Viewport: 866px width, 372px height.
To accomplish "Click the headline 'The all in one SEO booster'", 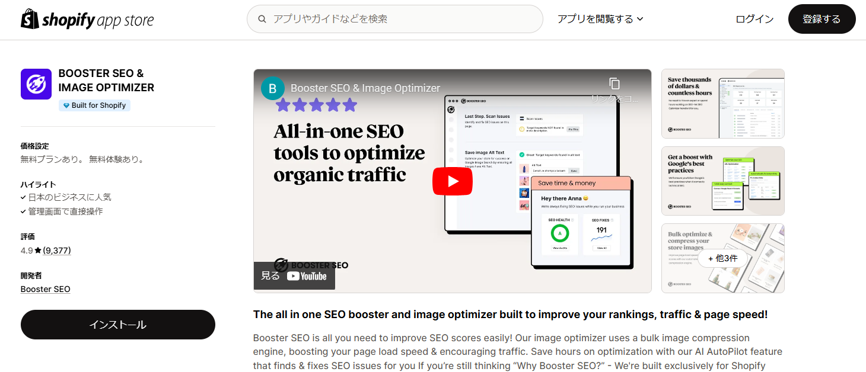I will point(511,315).
